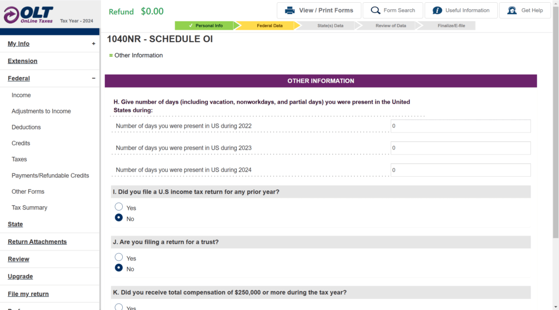
Task: Click the magnifier icon beside Form Search
Action: (x=376, y=10)
